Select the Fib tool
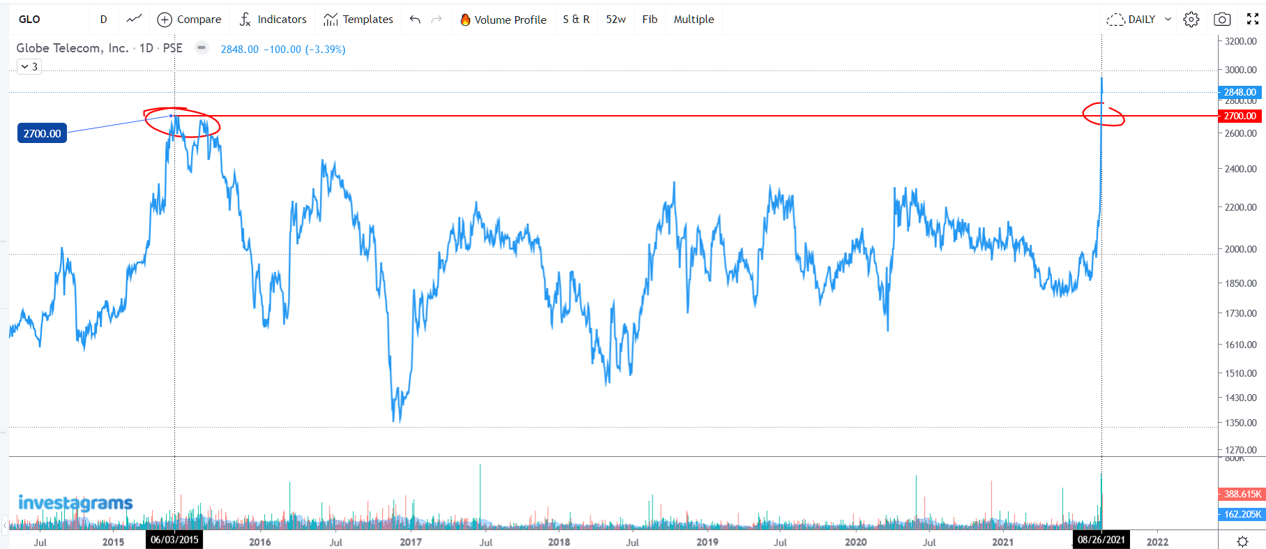Image resolution: width=1266 pixels, height=549 pixels. coord(650,20)
